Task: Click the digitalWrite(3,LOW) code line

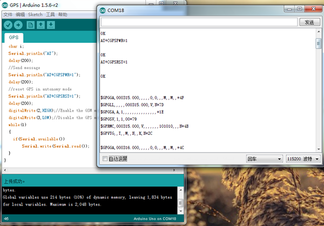Action: click(x=52, y=118)
